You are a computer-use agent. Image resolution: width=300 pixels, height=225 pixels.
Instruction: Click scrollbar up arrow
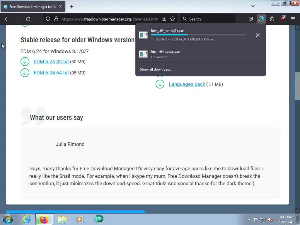tap(297, 27)
